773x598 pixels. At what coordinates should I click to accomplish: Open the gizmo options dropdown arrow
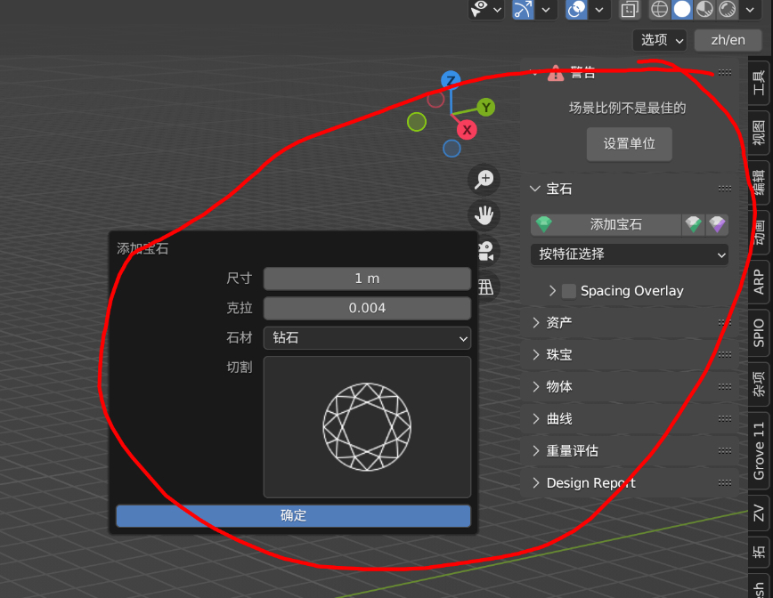[546, 10]
